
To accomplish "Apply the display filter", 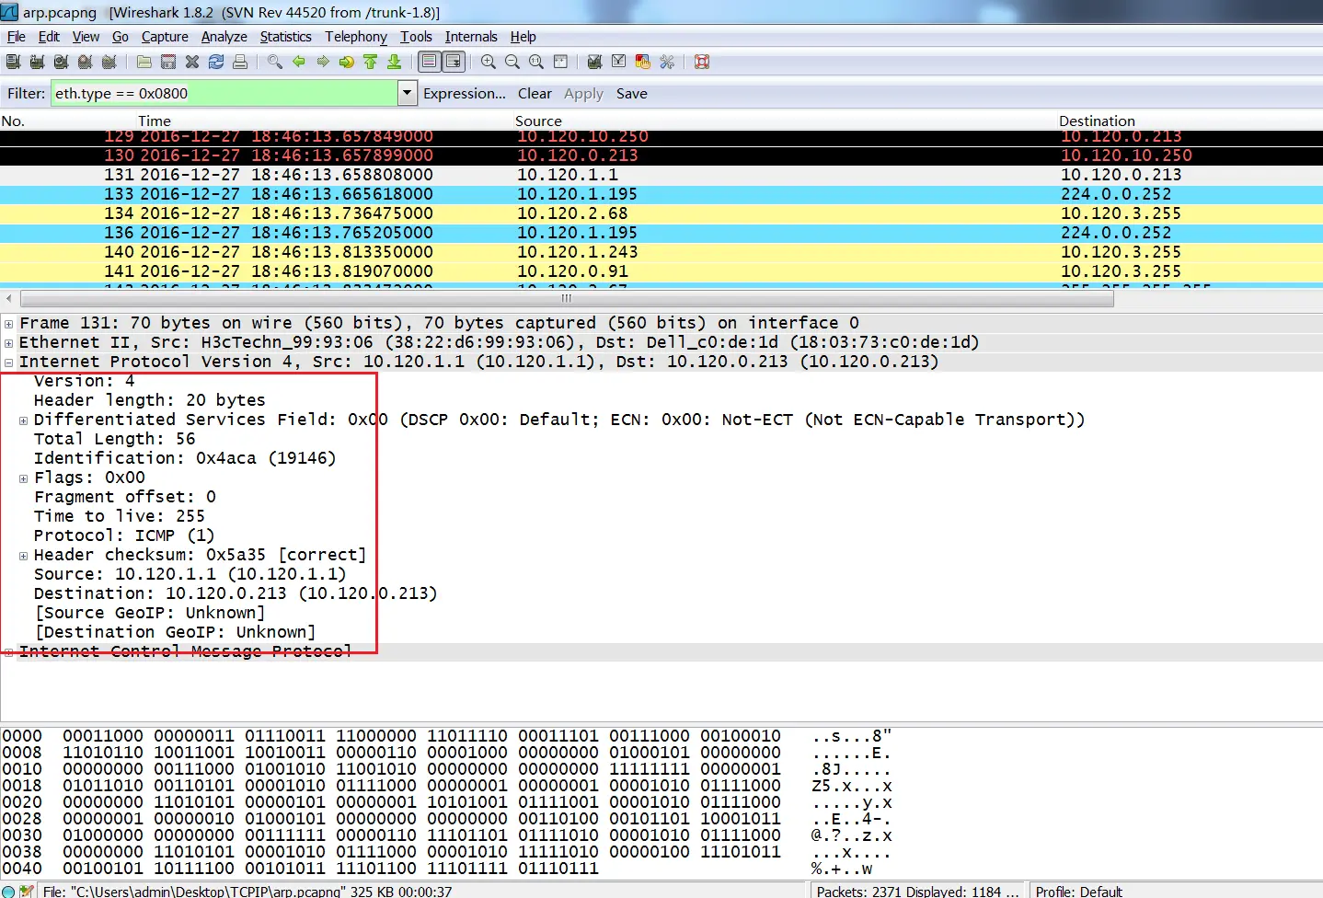I will [583, 94].
